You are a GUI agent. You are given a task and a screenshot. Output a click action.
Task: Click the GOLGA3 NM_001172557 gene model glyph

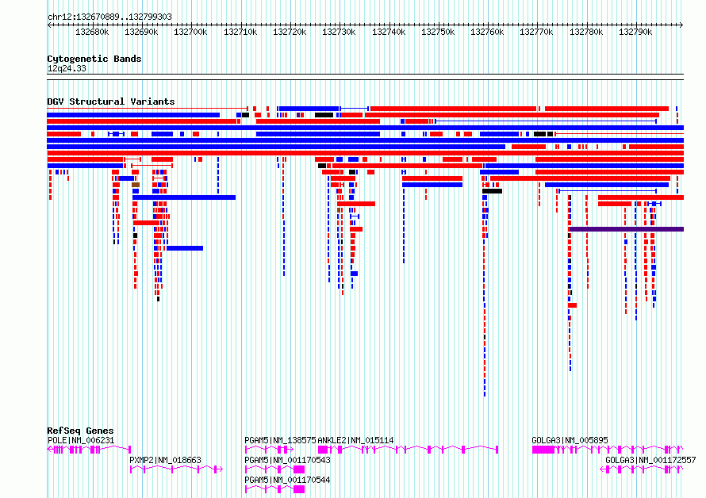click(x=642, y=469)
